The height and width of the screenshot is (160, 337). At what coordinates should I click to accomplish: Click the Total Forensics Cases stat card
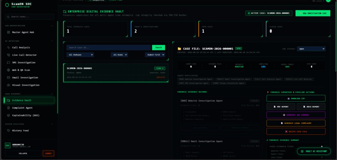pos(95,29)
